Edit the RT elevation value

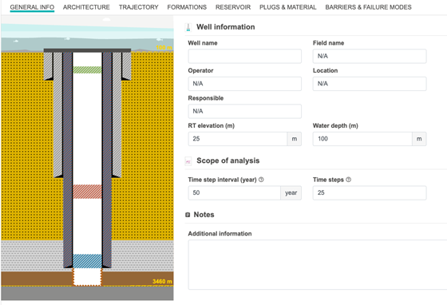(x=238, y=139)
